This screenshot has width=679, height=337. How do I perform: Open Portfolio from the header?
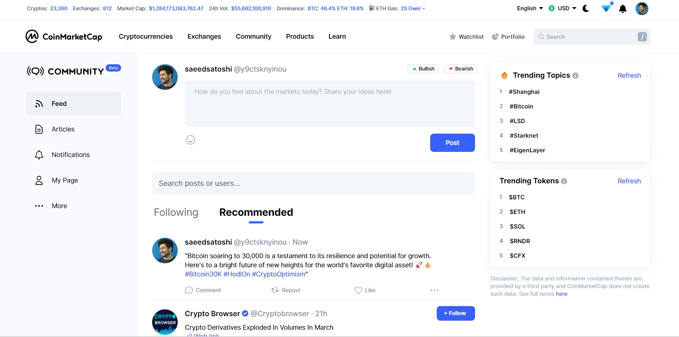click(508, 37)
